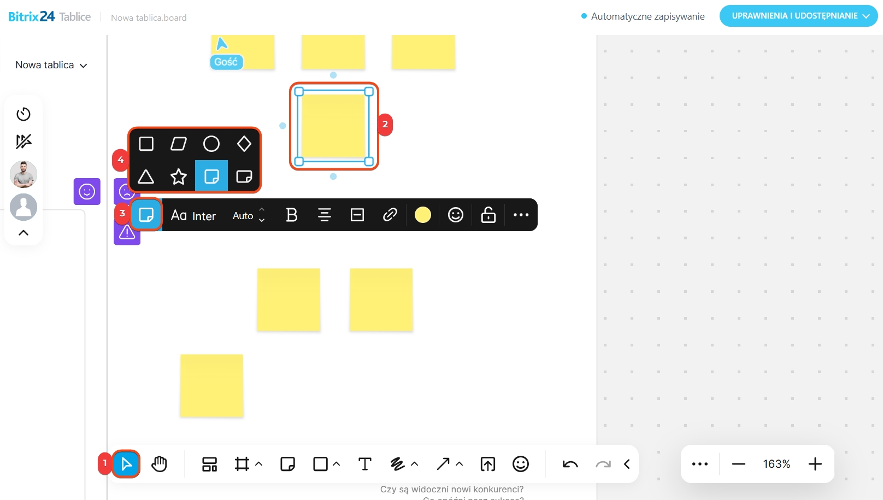
Task: Open the more options menu beside zoom
Action: click(x=699, y=464)
